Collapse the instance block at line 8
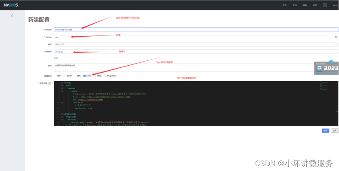This screenshot has width=339, height=171. point(62,102)
